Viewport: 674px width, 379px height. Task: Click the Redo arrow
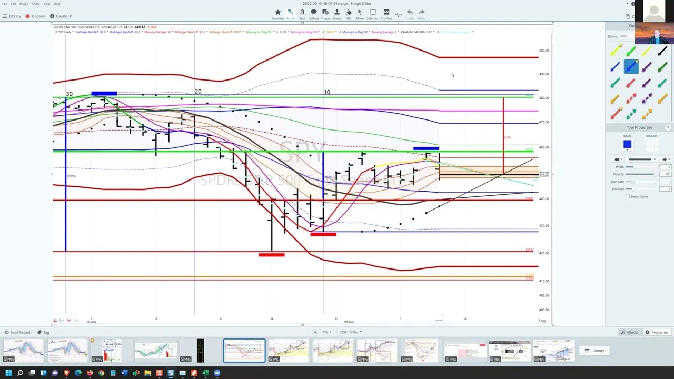pos(422,14)
